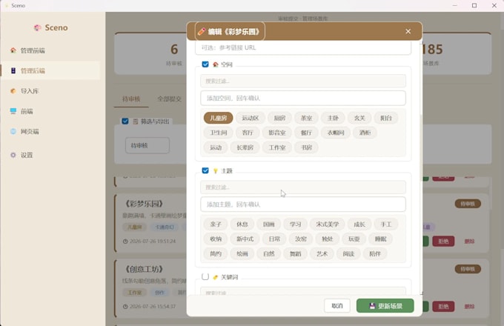This screenshot has width=504, height=326.
Task: Open 管理后端 via its sidebar icon
Action: 13,70
